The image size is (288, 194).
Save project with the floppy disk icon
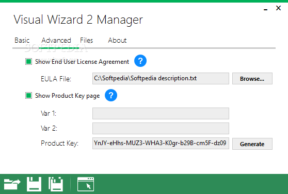coord(34,184)
